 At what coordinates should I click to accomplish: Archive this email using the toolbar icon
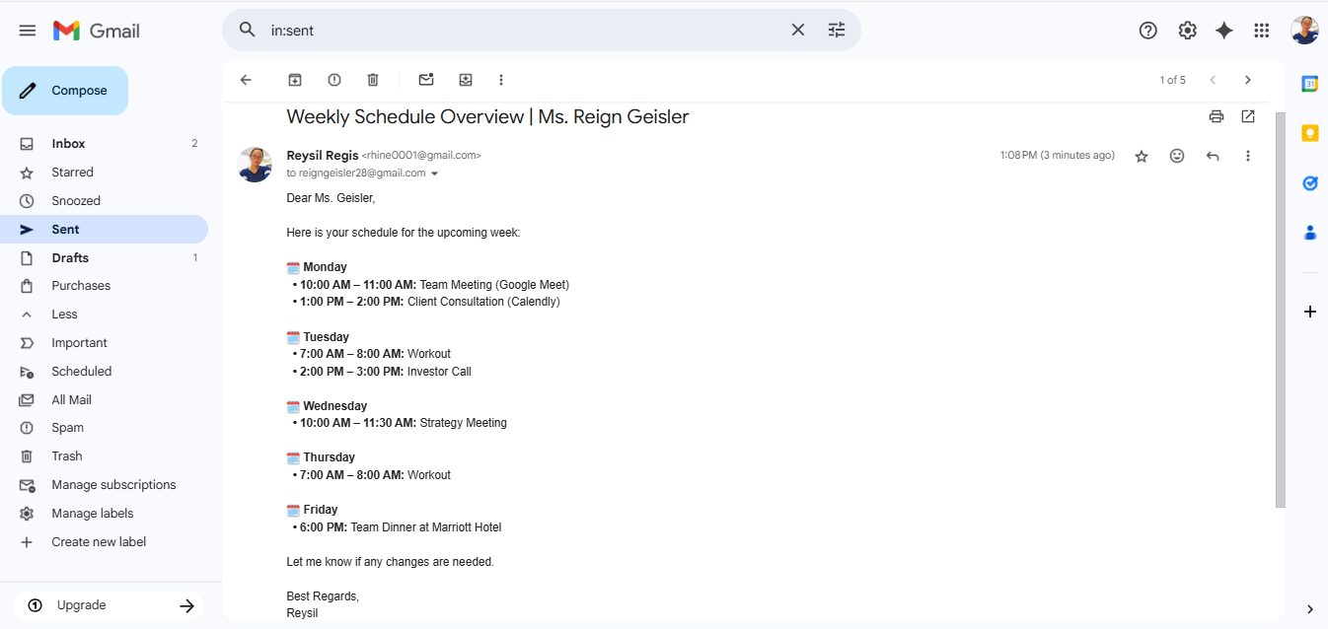[294, 80]
